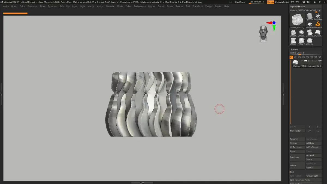Select the SimpleBrush tool icon
327x184 pixels.
click(318, 25)
